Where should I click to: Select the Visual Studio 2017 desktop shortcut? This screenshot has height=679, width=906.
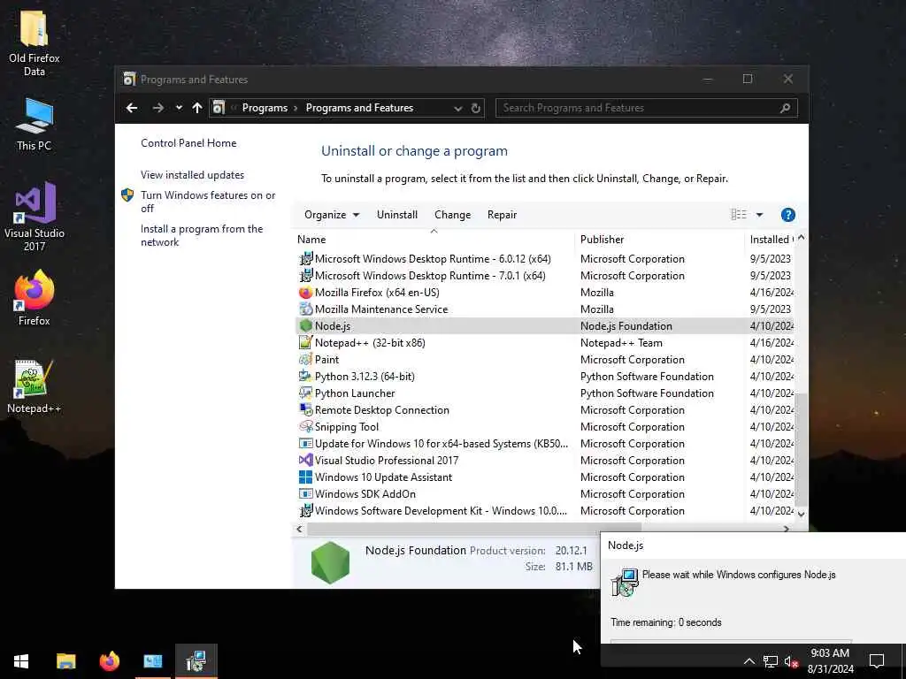point(35,217)
